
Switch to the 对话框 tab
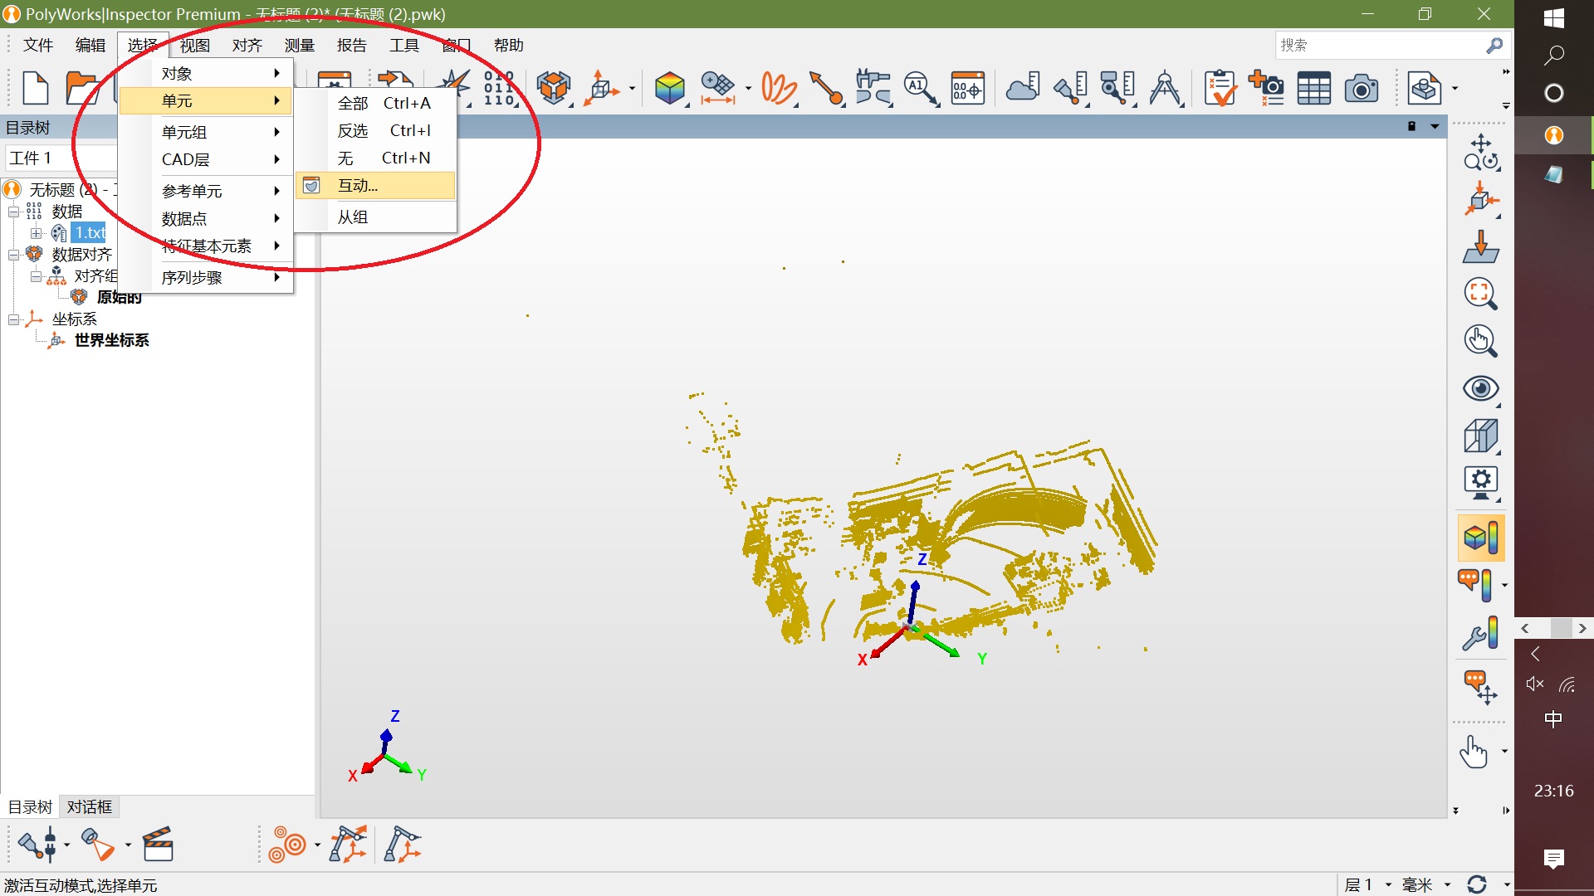pos(89,806)
